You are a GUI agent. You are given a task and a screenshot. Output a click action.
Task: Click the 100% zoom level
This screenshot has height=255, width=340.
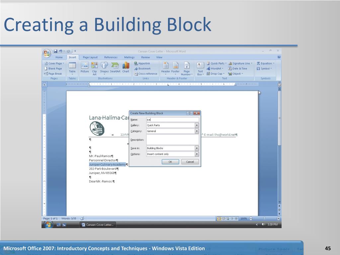tap(244, 218)
